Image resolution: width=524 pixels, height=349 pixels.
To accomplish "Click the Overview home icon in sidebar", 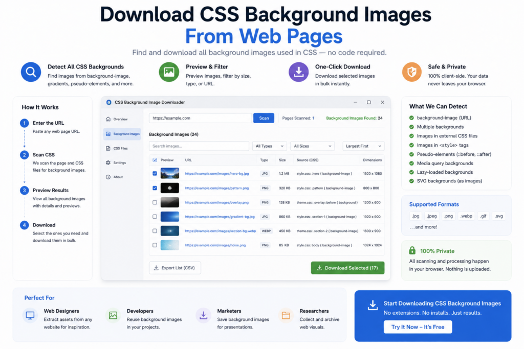I will pyautogui.click(x=108, y=119).
